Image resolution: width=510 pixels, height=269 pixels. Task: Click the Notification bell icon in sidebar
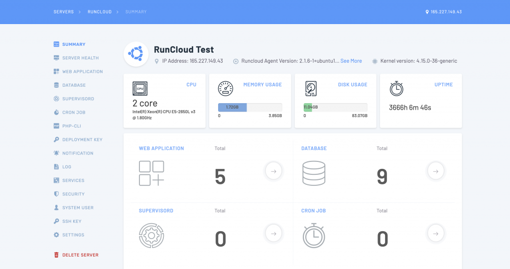(56, 153)
